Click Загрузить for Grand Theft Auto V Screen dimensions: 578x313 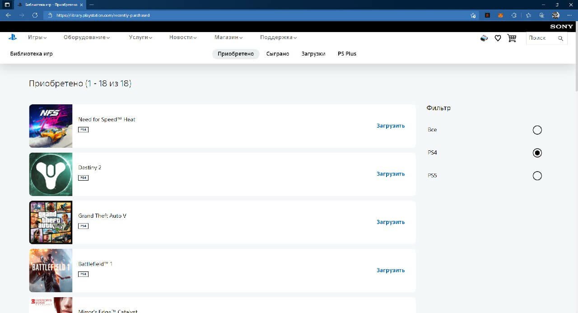(391, 222)
